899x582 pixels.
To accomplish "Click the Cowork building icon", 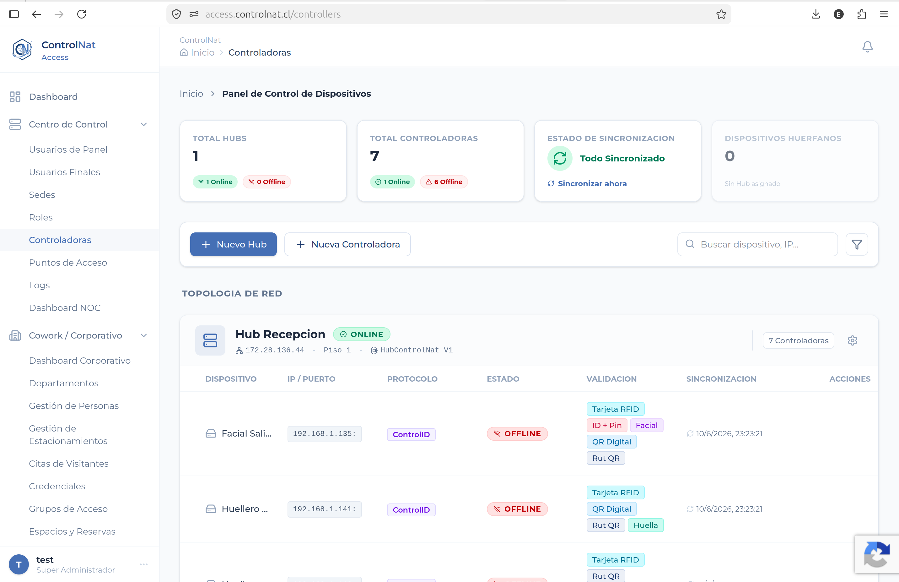I will (x=15, y=335).
